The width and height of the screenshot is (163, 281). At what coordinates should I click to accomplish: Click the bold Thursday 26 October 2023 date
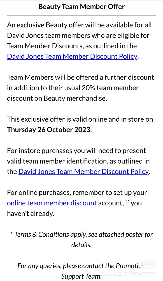pyautogui.click(x=49, y=130)
